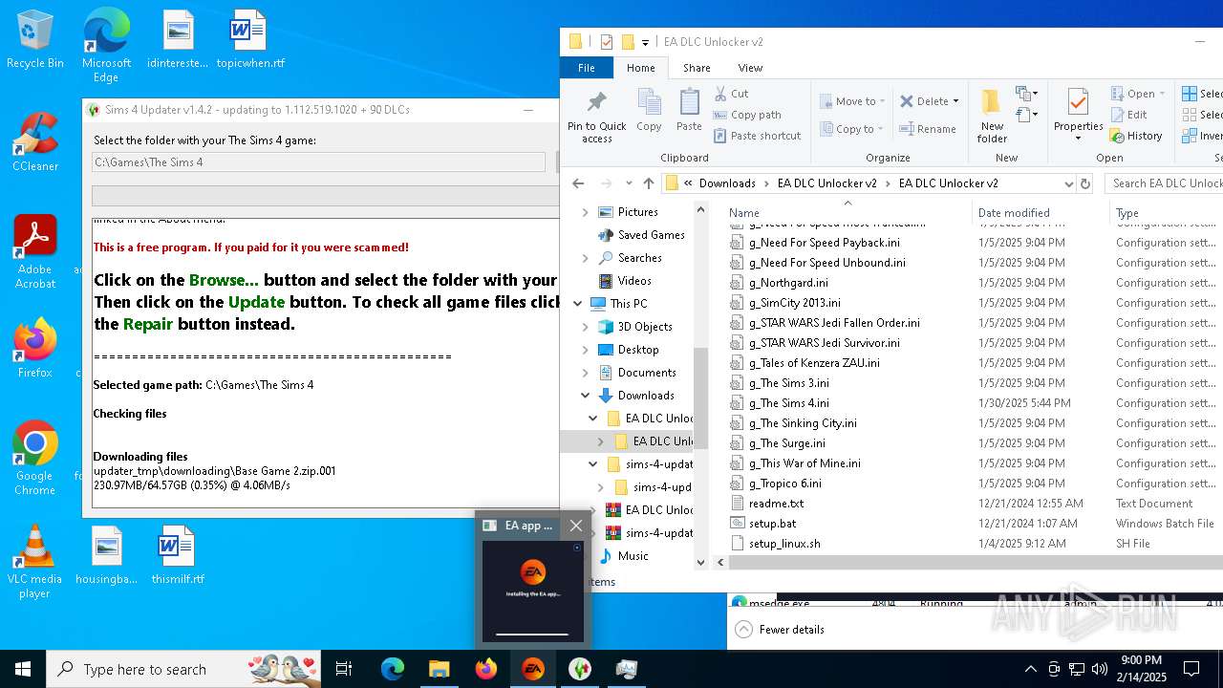Switch to the View ribbon tab
The width and height of the screenshot is (1223, 688).
click(x=750, y=68)
